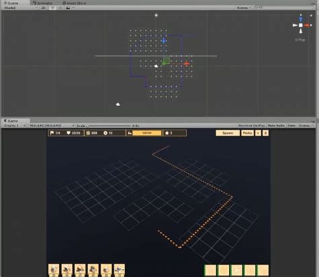The image size is (319, 277).
Task: Click the pause button in game HUD
Action: [266, 133]
